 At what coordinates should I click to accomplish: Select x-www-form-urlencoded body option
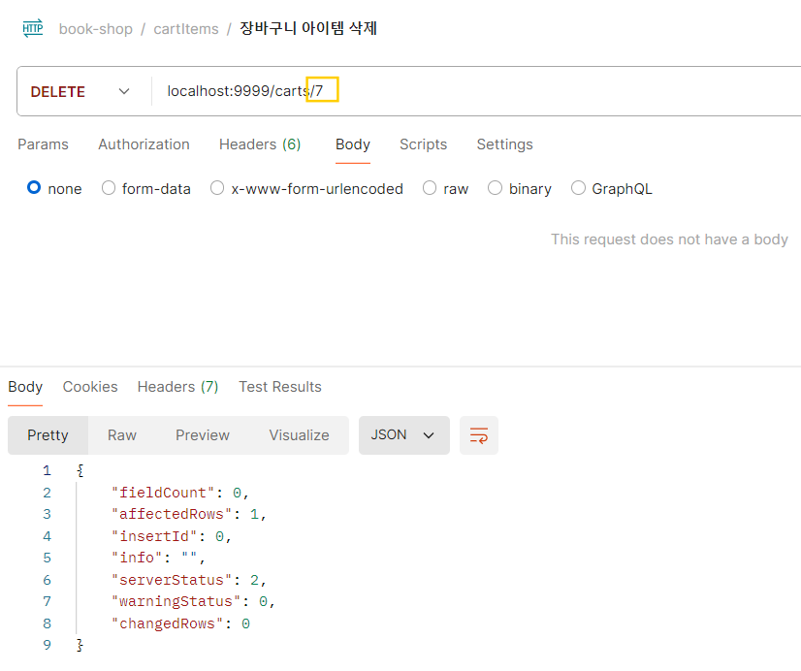tap(217, 188)
